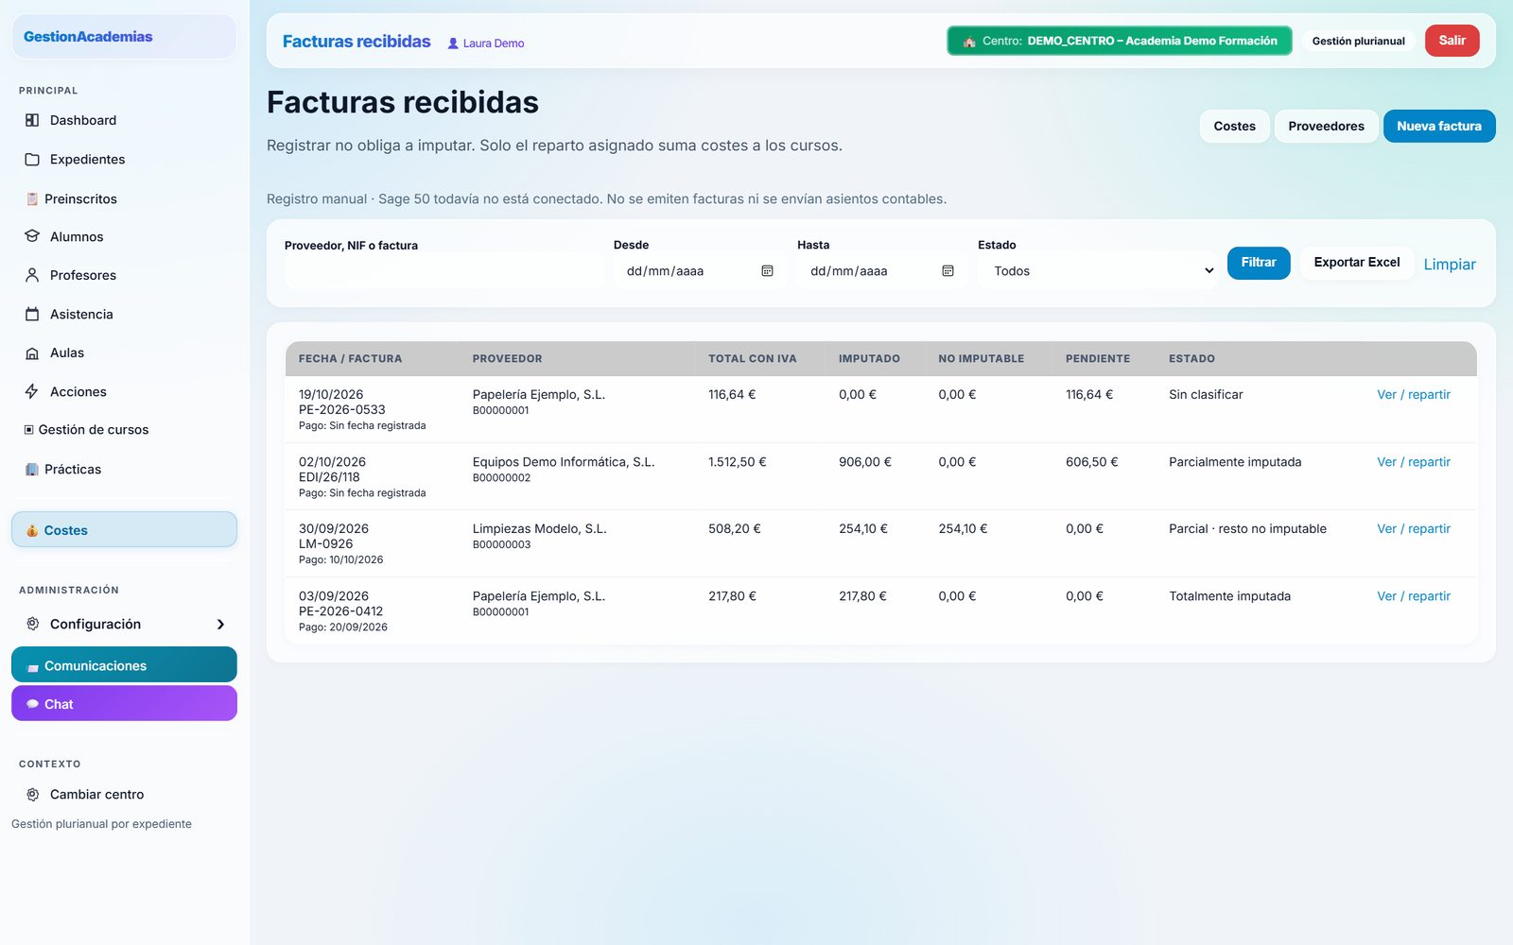
Task: Click the Acciones lightning bolt icon
Action: (32, 391)
